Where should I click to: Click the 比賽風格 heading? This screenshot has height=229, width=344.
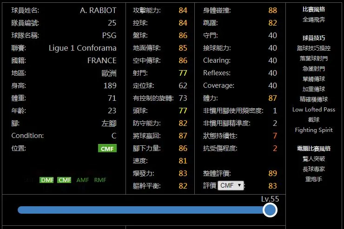[313, 9]
